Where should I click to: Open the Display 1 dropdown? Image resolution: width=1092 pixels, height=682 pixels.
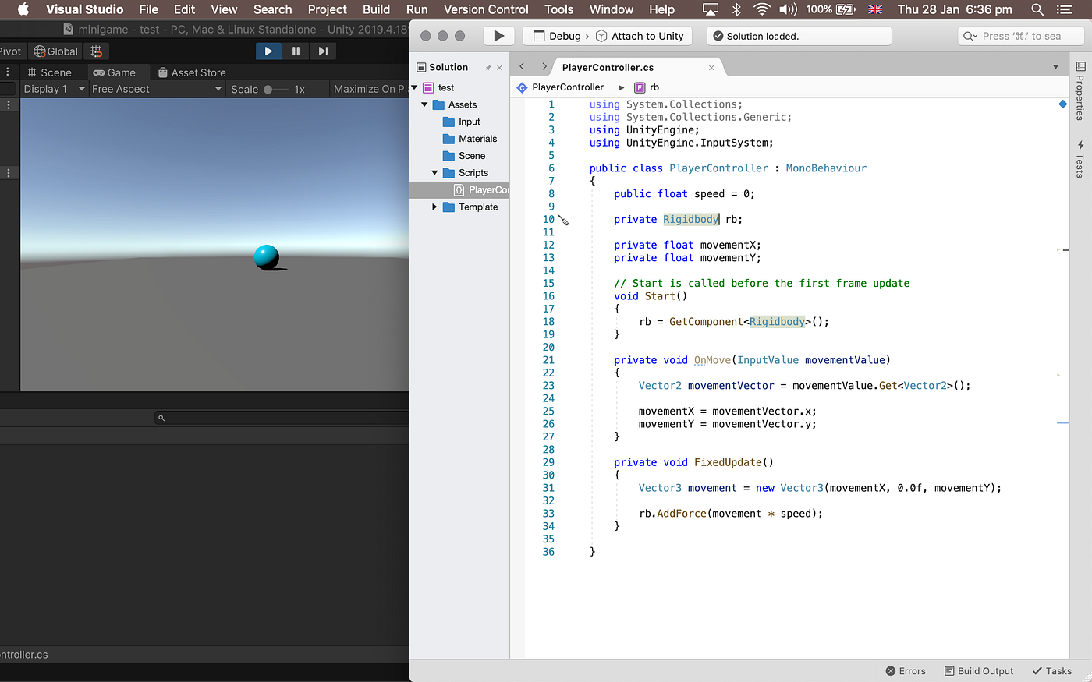tap(54, 89)
